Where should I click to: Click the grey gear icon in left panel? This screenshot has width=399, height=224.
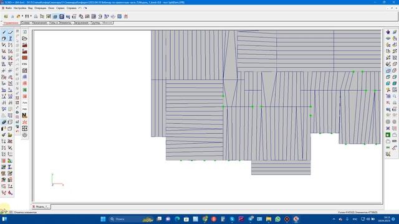point(25,135)
